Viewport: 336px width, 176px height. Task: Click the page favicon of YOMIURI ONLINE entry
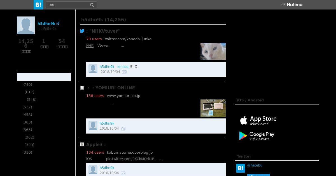pos(82,88)
